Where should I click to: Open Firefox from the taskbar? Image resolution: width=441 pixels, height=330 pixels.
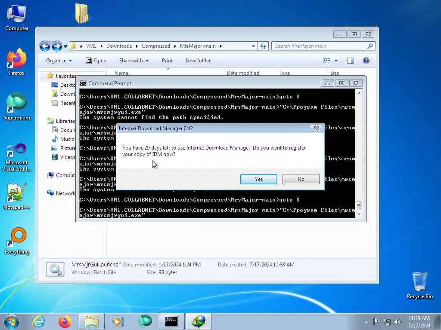click(65, 321)
